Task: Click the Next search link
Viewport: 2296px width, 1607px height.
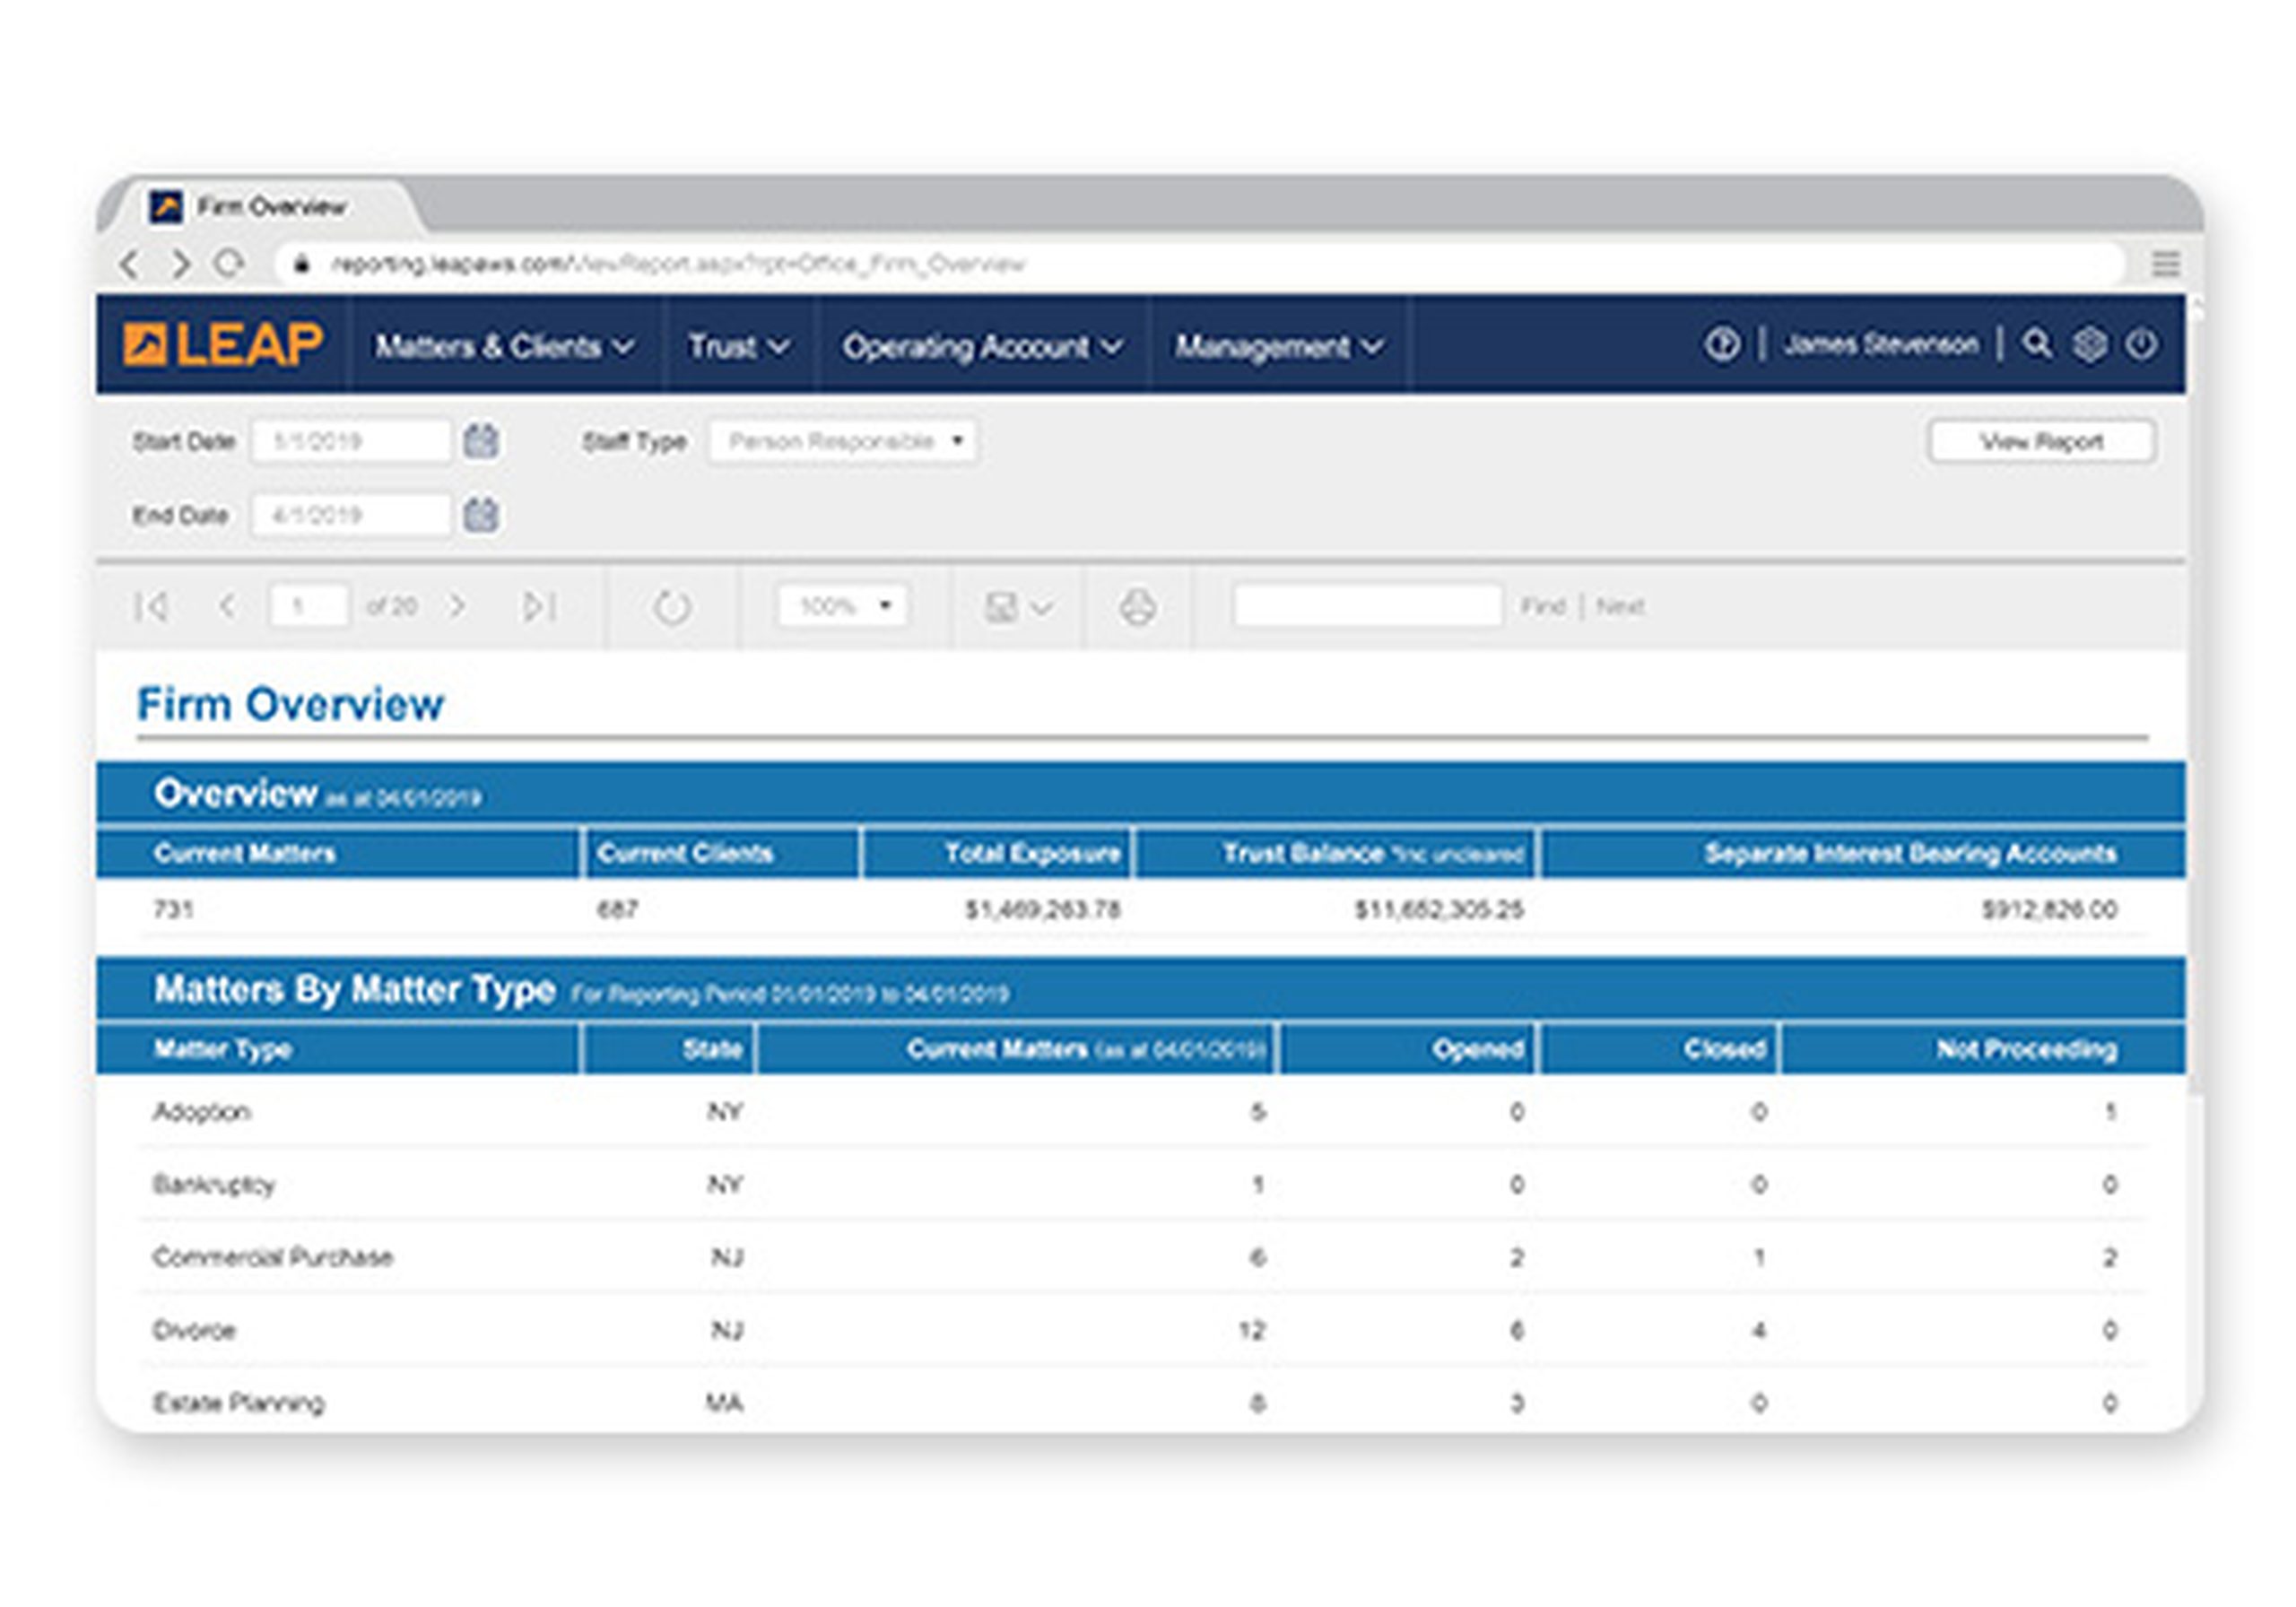Action: click(1620, 605)
